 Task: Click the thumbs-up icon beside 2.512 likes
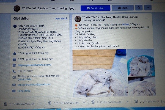coord(15,53)
